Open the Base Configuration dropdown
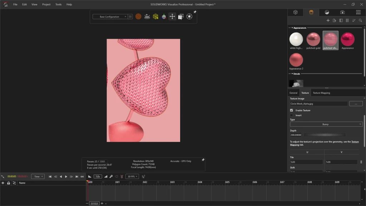 tap(110, 17)
